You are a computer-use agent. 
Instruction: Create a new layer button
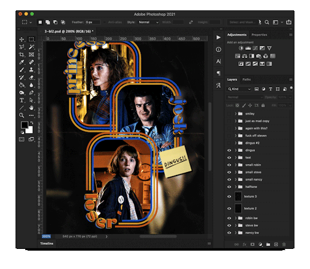tap(276, 244)
